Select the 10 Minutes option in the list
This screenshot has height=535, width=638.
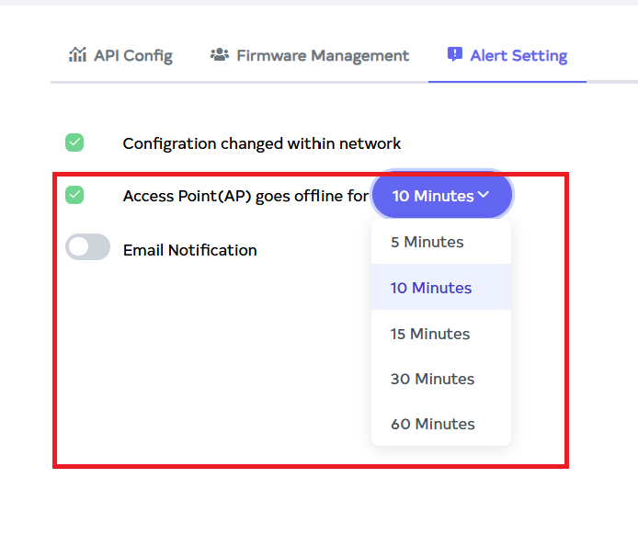pos(430,288)
